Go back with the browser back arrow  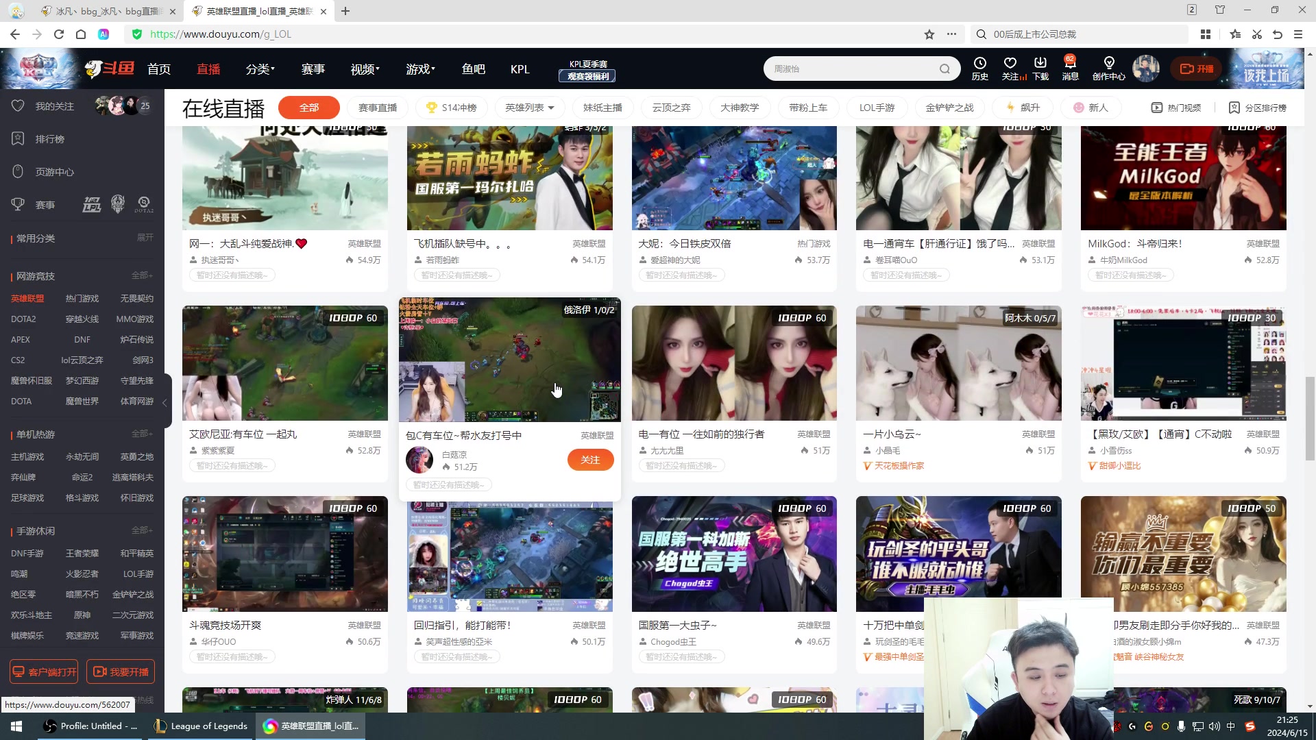(x=15, y=34)
